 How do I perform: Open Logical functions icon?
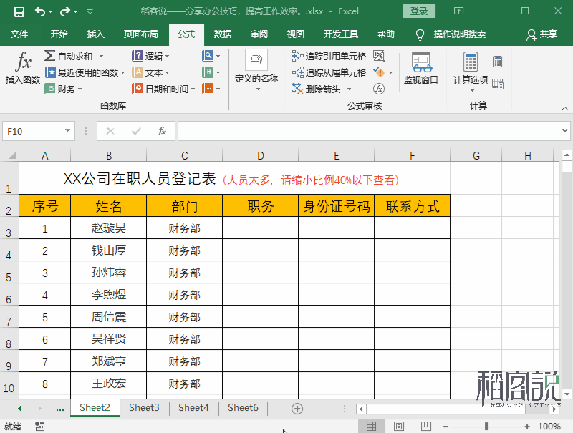(x=137, y=56)
